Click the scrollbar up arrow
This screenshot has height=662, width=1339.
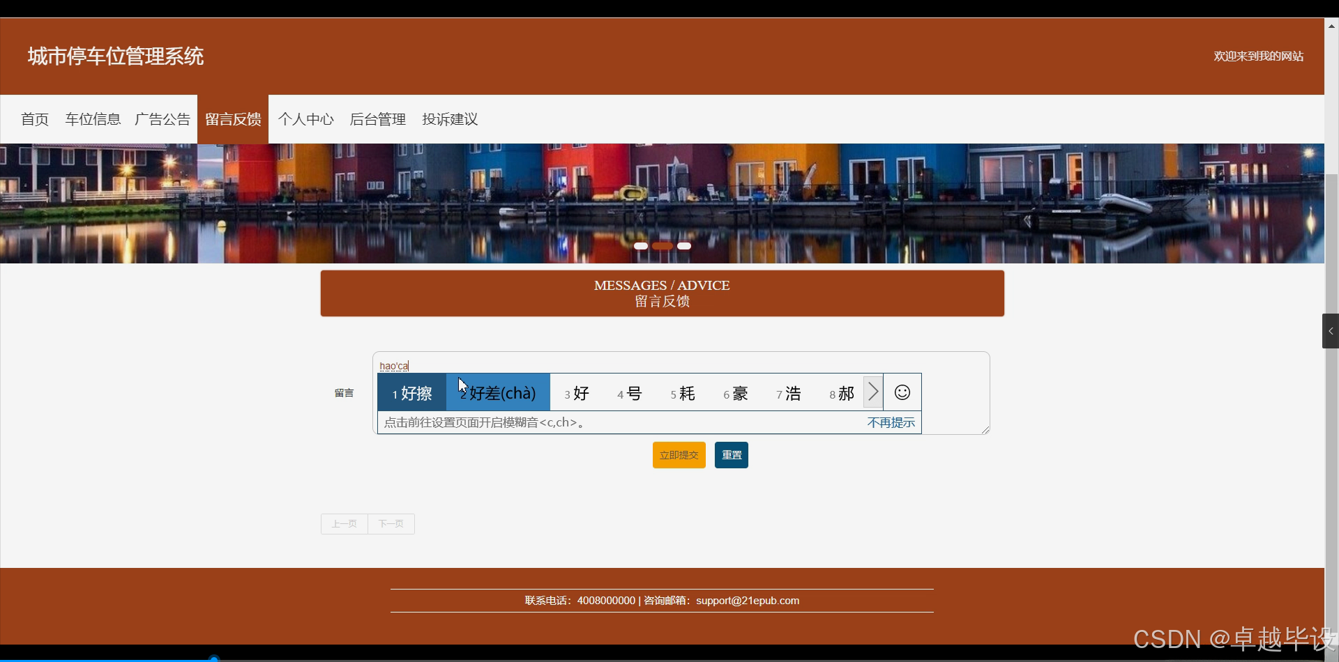coord(1331,25)
